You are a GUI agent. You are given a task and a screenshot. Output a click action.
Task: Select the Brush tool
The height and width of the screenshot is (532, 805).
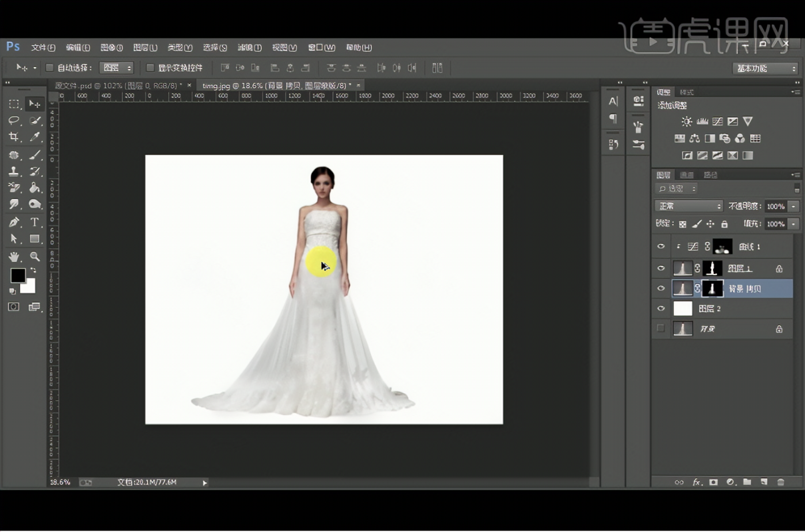coord(35,155)
